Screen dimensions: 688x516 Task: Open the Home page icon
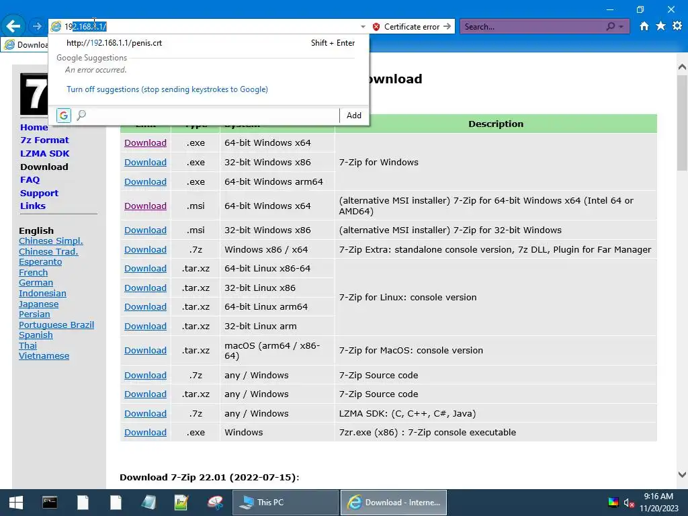pos(644,26)
